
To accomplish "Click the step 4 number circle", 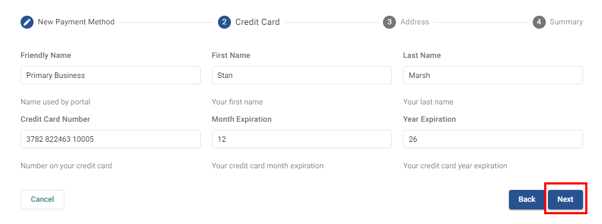I will tap(539, 22).
